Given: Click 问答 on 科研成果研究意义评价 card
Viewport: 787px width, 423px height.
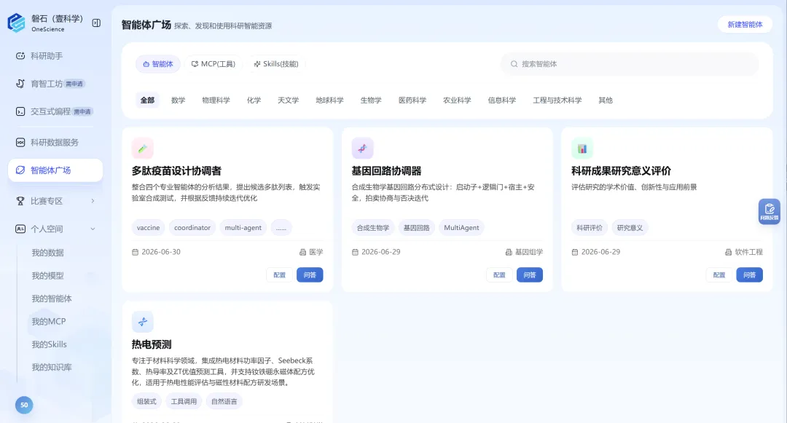Looking at the screenshot, I should [x=749, y=274].
